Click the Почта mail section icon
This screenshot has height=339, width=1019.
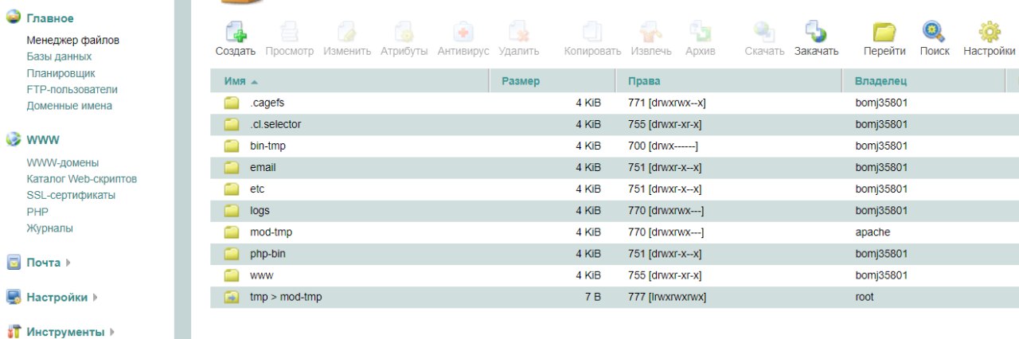(x=13, y=263)
